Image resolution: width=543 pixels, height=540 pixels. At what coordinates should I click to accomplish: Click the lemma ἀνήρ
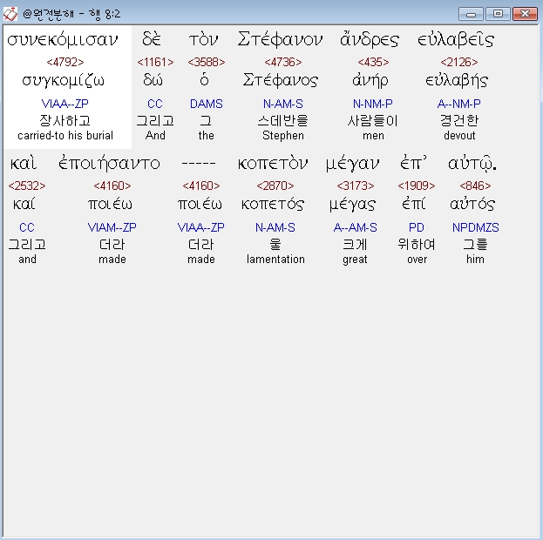click(x=370, y=80)
